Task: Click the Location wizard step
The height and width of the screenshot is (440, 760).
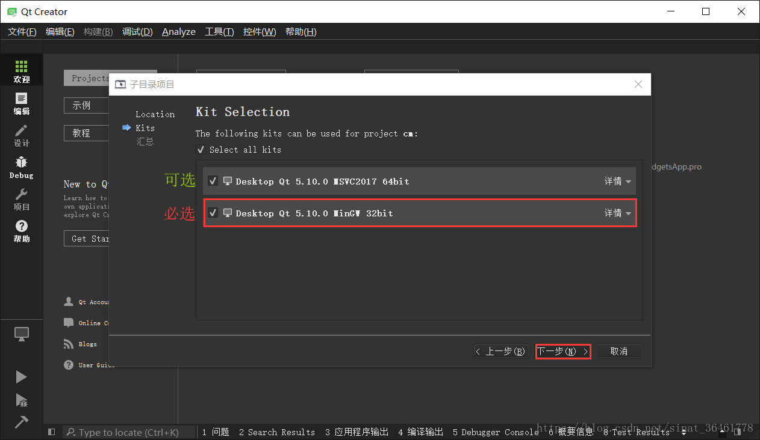Action: pos(155,114)
